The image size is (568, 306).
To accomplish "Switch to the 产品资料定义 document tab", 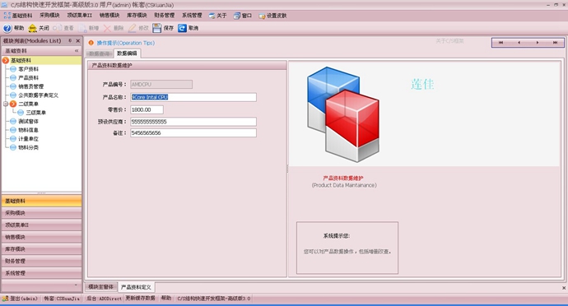I will tap(136, 287).
